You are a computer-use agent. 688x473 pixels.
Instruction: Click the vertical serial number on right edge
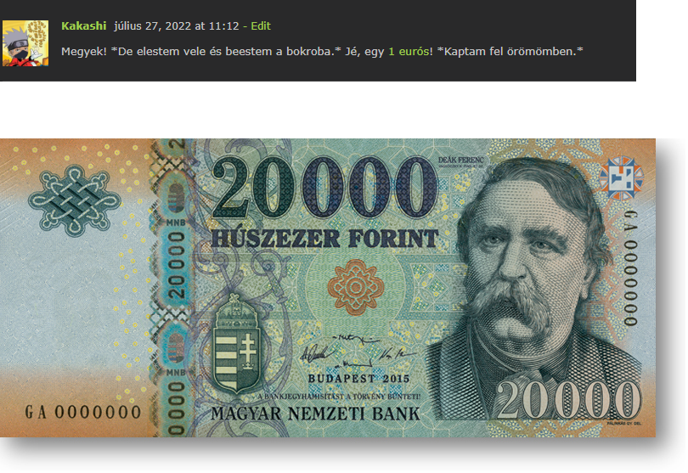(630, 267)
